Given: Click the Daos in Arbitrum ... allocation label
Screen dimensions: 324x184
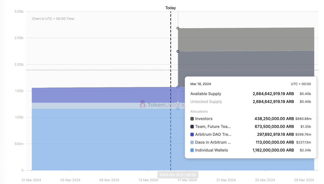Looking at the screenshot, I should pyautogui.click(x=213, y=142).
